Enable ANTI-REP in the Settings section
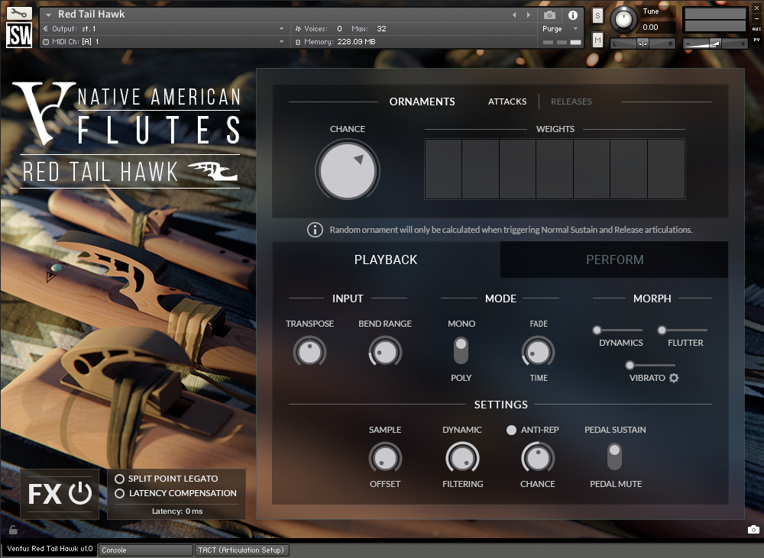The height and width of the screenshot is (558, 764). point(512,430)
